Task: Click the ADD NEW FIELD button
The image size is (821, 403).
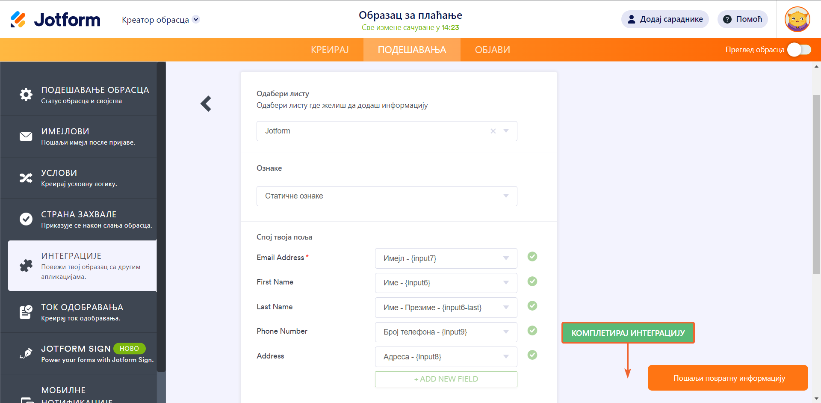Action: [446, 379]
